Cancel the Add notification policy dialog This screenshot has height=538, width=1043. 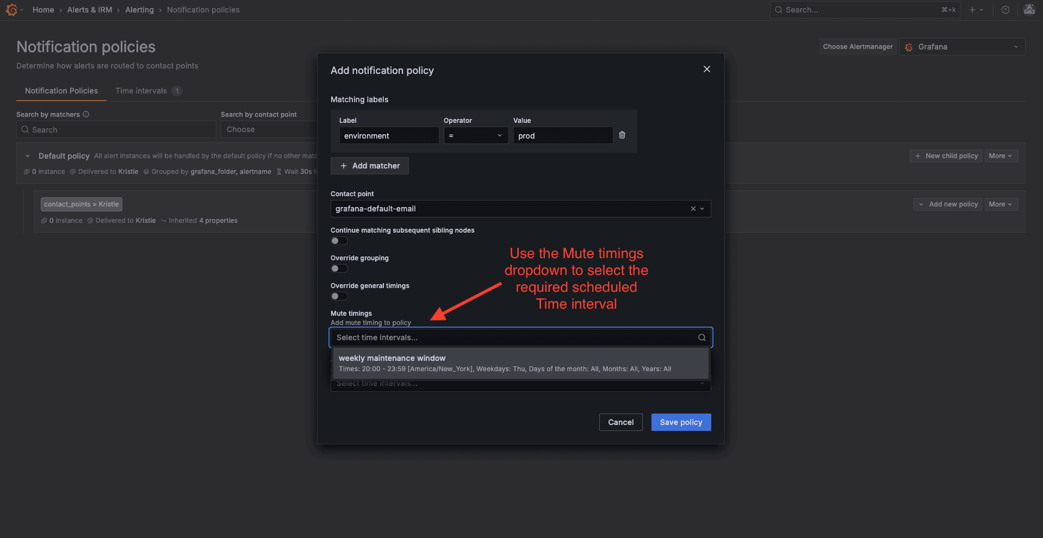pos(620,422)
